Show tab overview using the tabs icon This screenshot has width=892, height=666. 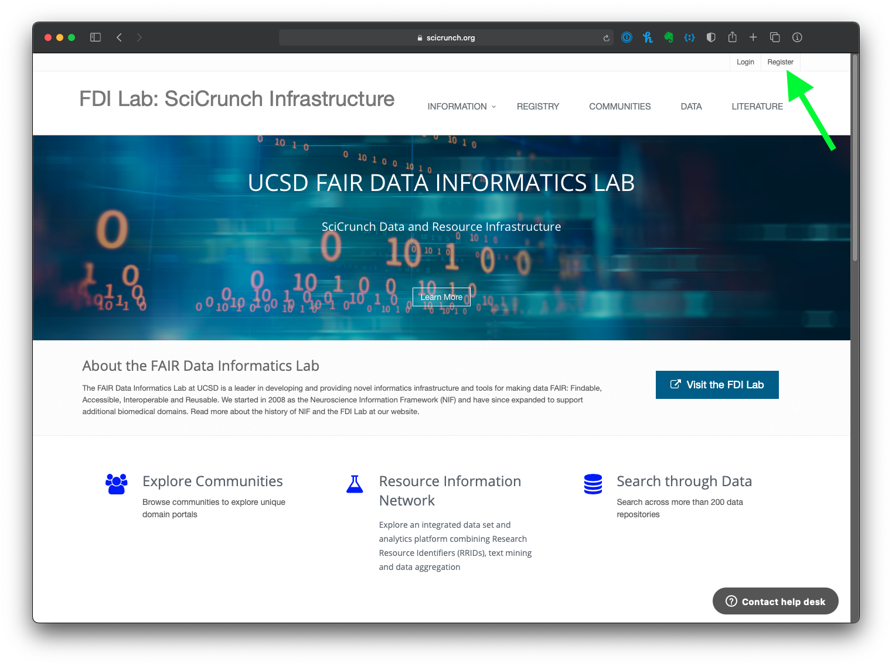(x=775, y=37)
